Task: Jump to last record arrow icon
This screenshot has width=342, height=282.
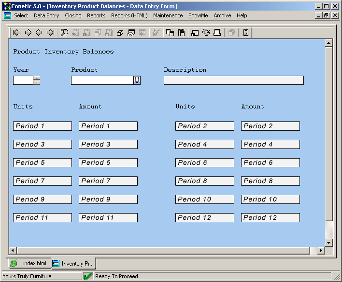Action: (x=50, y=33)
